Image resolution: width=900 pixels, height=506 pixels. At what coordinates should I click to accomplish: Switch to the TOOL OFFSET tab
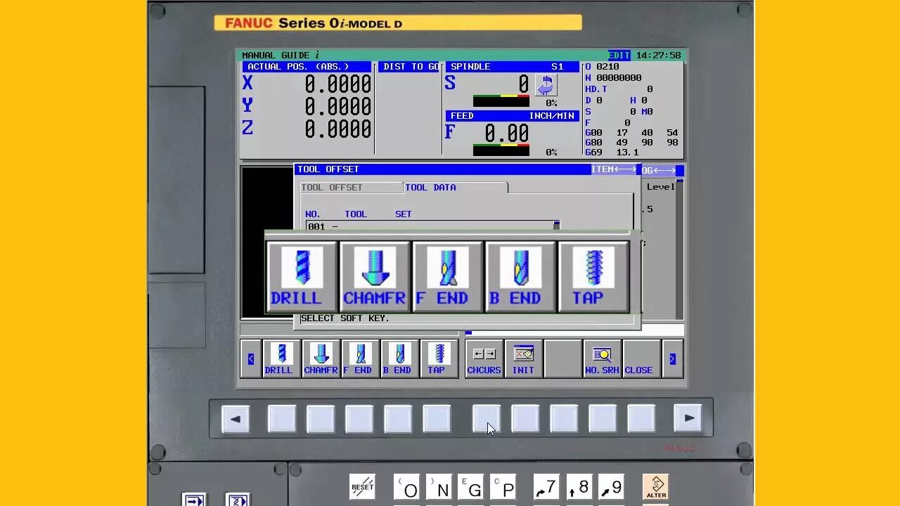(x=351, y=188)
